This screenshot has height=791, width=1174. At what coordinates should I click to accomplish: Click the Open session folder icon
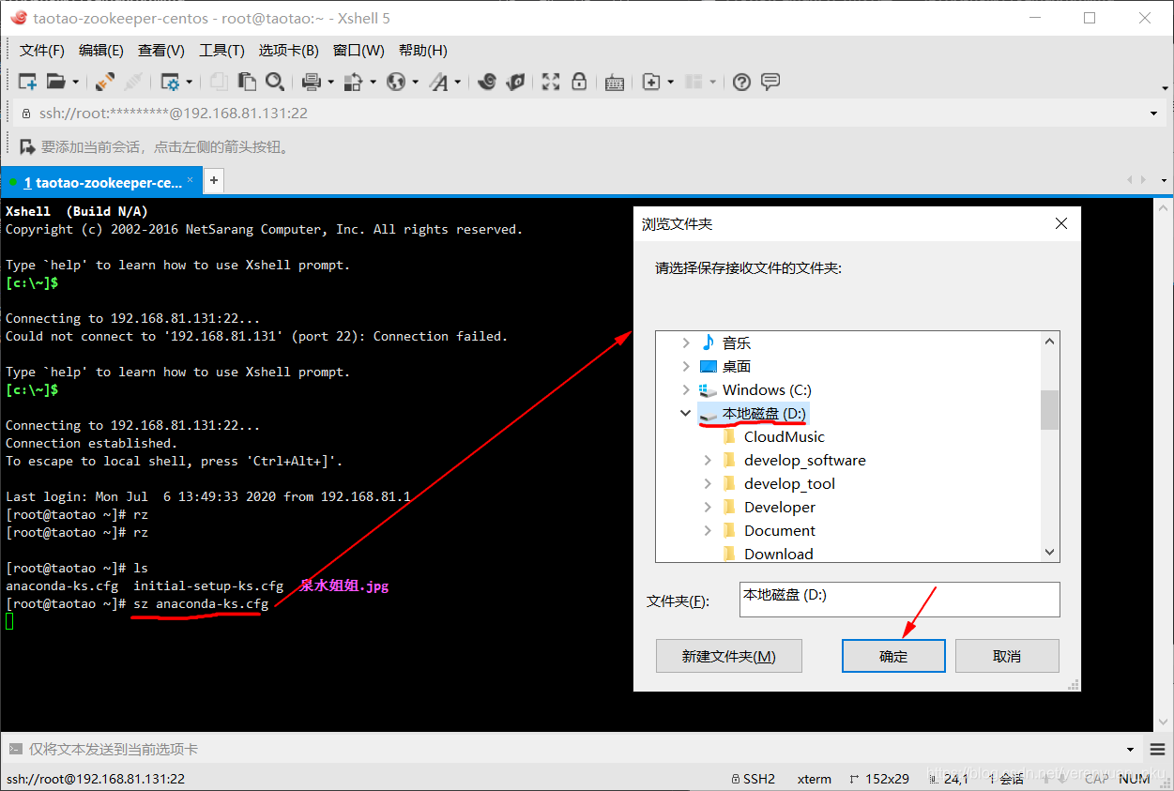tap(56, 83)
